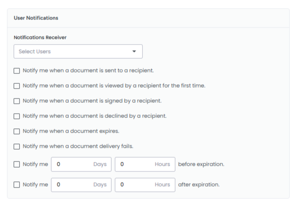Image resolution: width=296 pixels, height=205 pixels.
Task: Click the Select Users dropdown arrow
Action: tap(134, 51)
